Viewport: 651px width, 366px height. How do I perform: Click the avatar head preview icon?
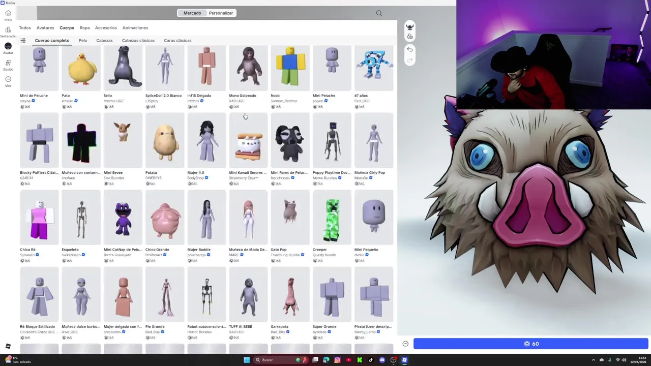point(410,27)
